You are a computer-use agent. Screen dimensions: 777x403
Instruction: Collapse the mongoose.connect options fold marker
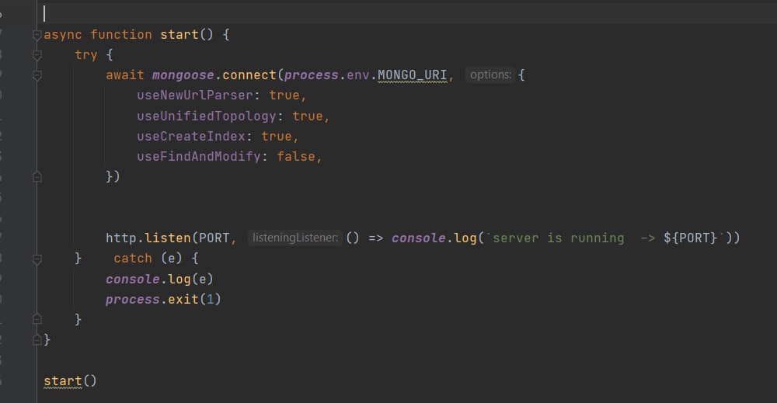[37, 75]
